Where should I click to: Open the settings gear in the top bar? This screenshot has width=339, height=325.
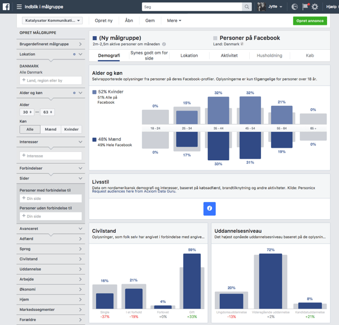tap(315, 7)
